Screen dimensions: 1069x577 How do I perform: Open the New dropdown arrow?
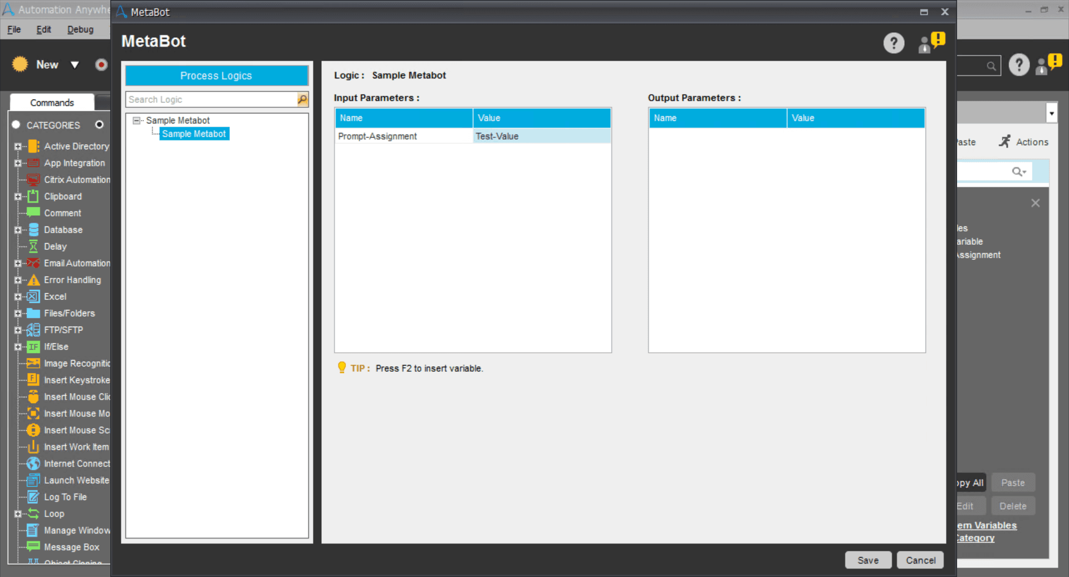pos(75,65)
